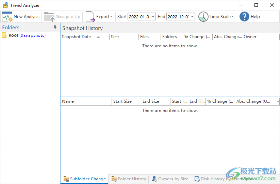
Task: Click the Disk History tab icon
Action: point(197,179)
